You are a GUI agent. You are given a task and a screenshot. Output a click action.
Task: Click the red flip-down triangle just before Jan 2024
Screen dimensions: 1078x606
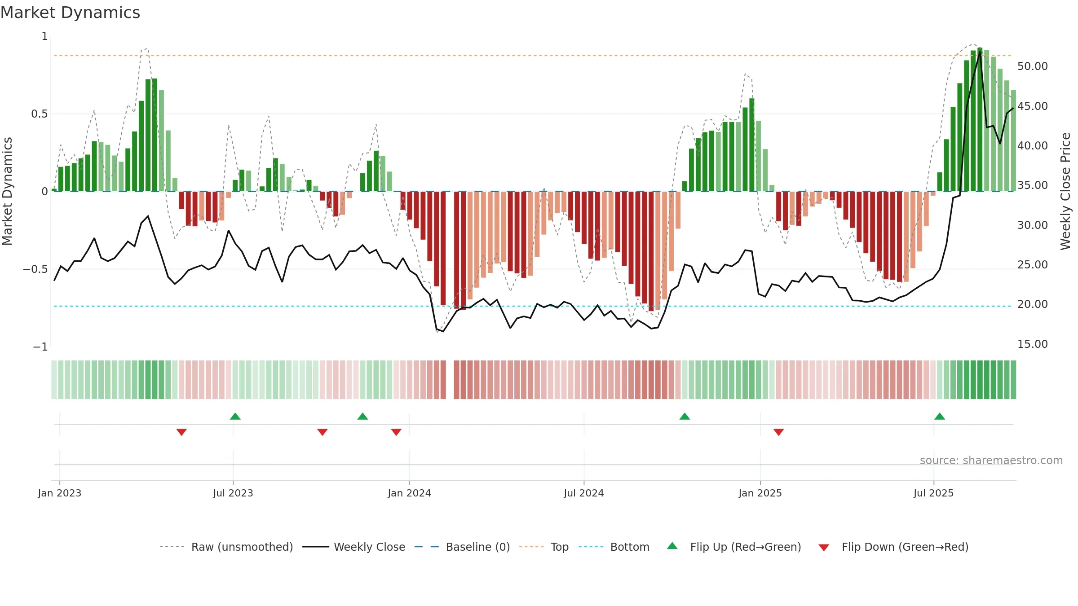[396, 432]
